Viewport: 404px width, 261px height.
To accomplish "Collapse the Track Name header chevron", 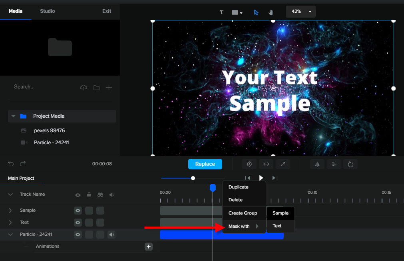I will click(x=10, y=195).
